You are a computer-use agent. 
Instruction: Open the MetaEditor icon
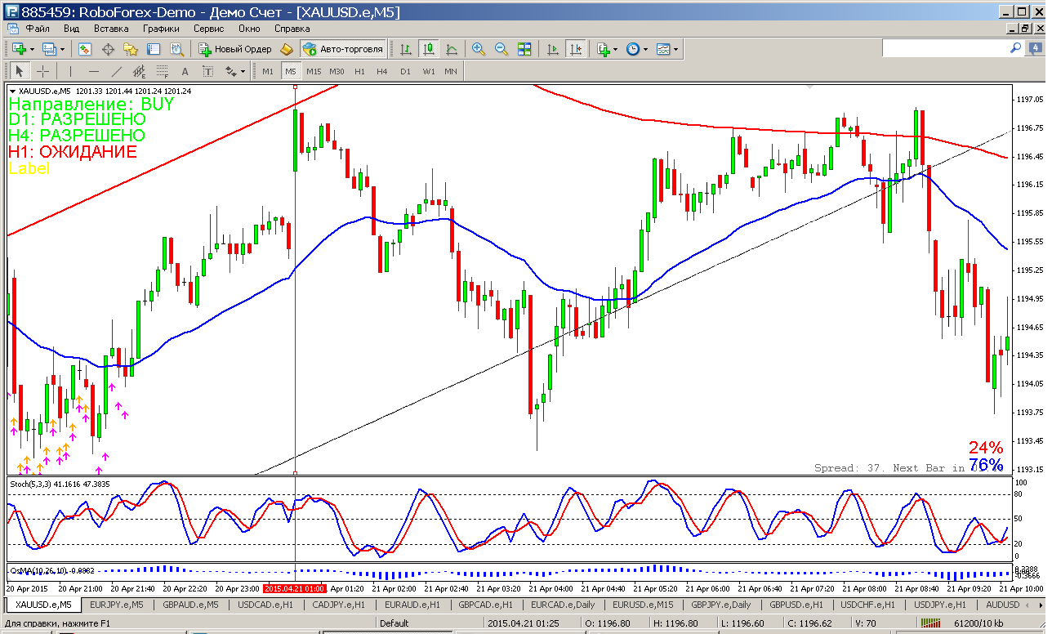tap(287, 49)
